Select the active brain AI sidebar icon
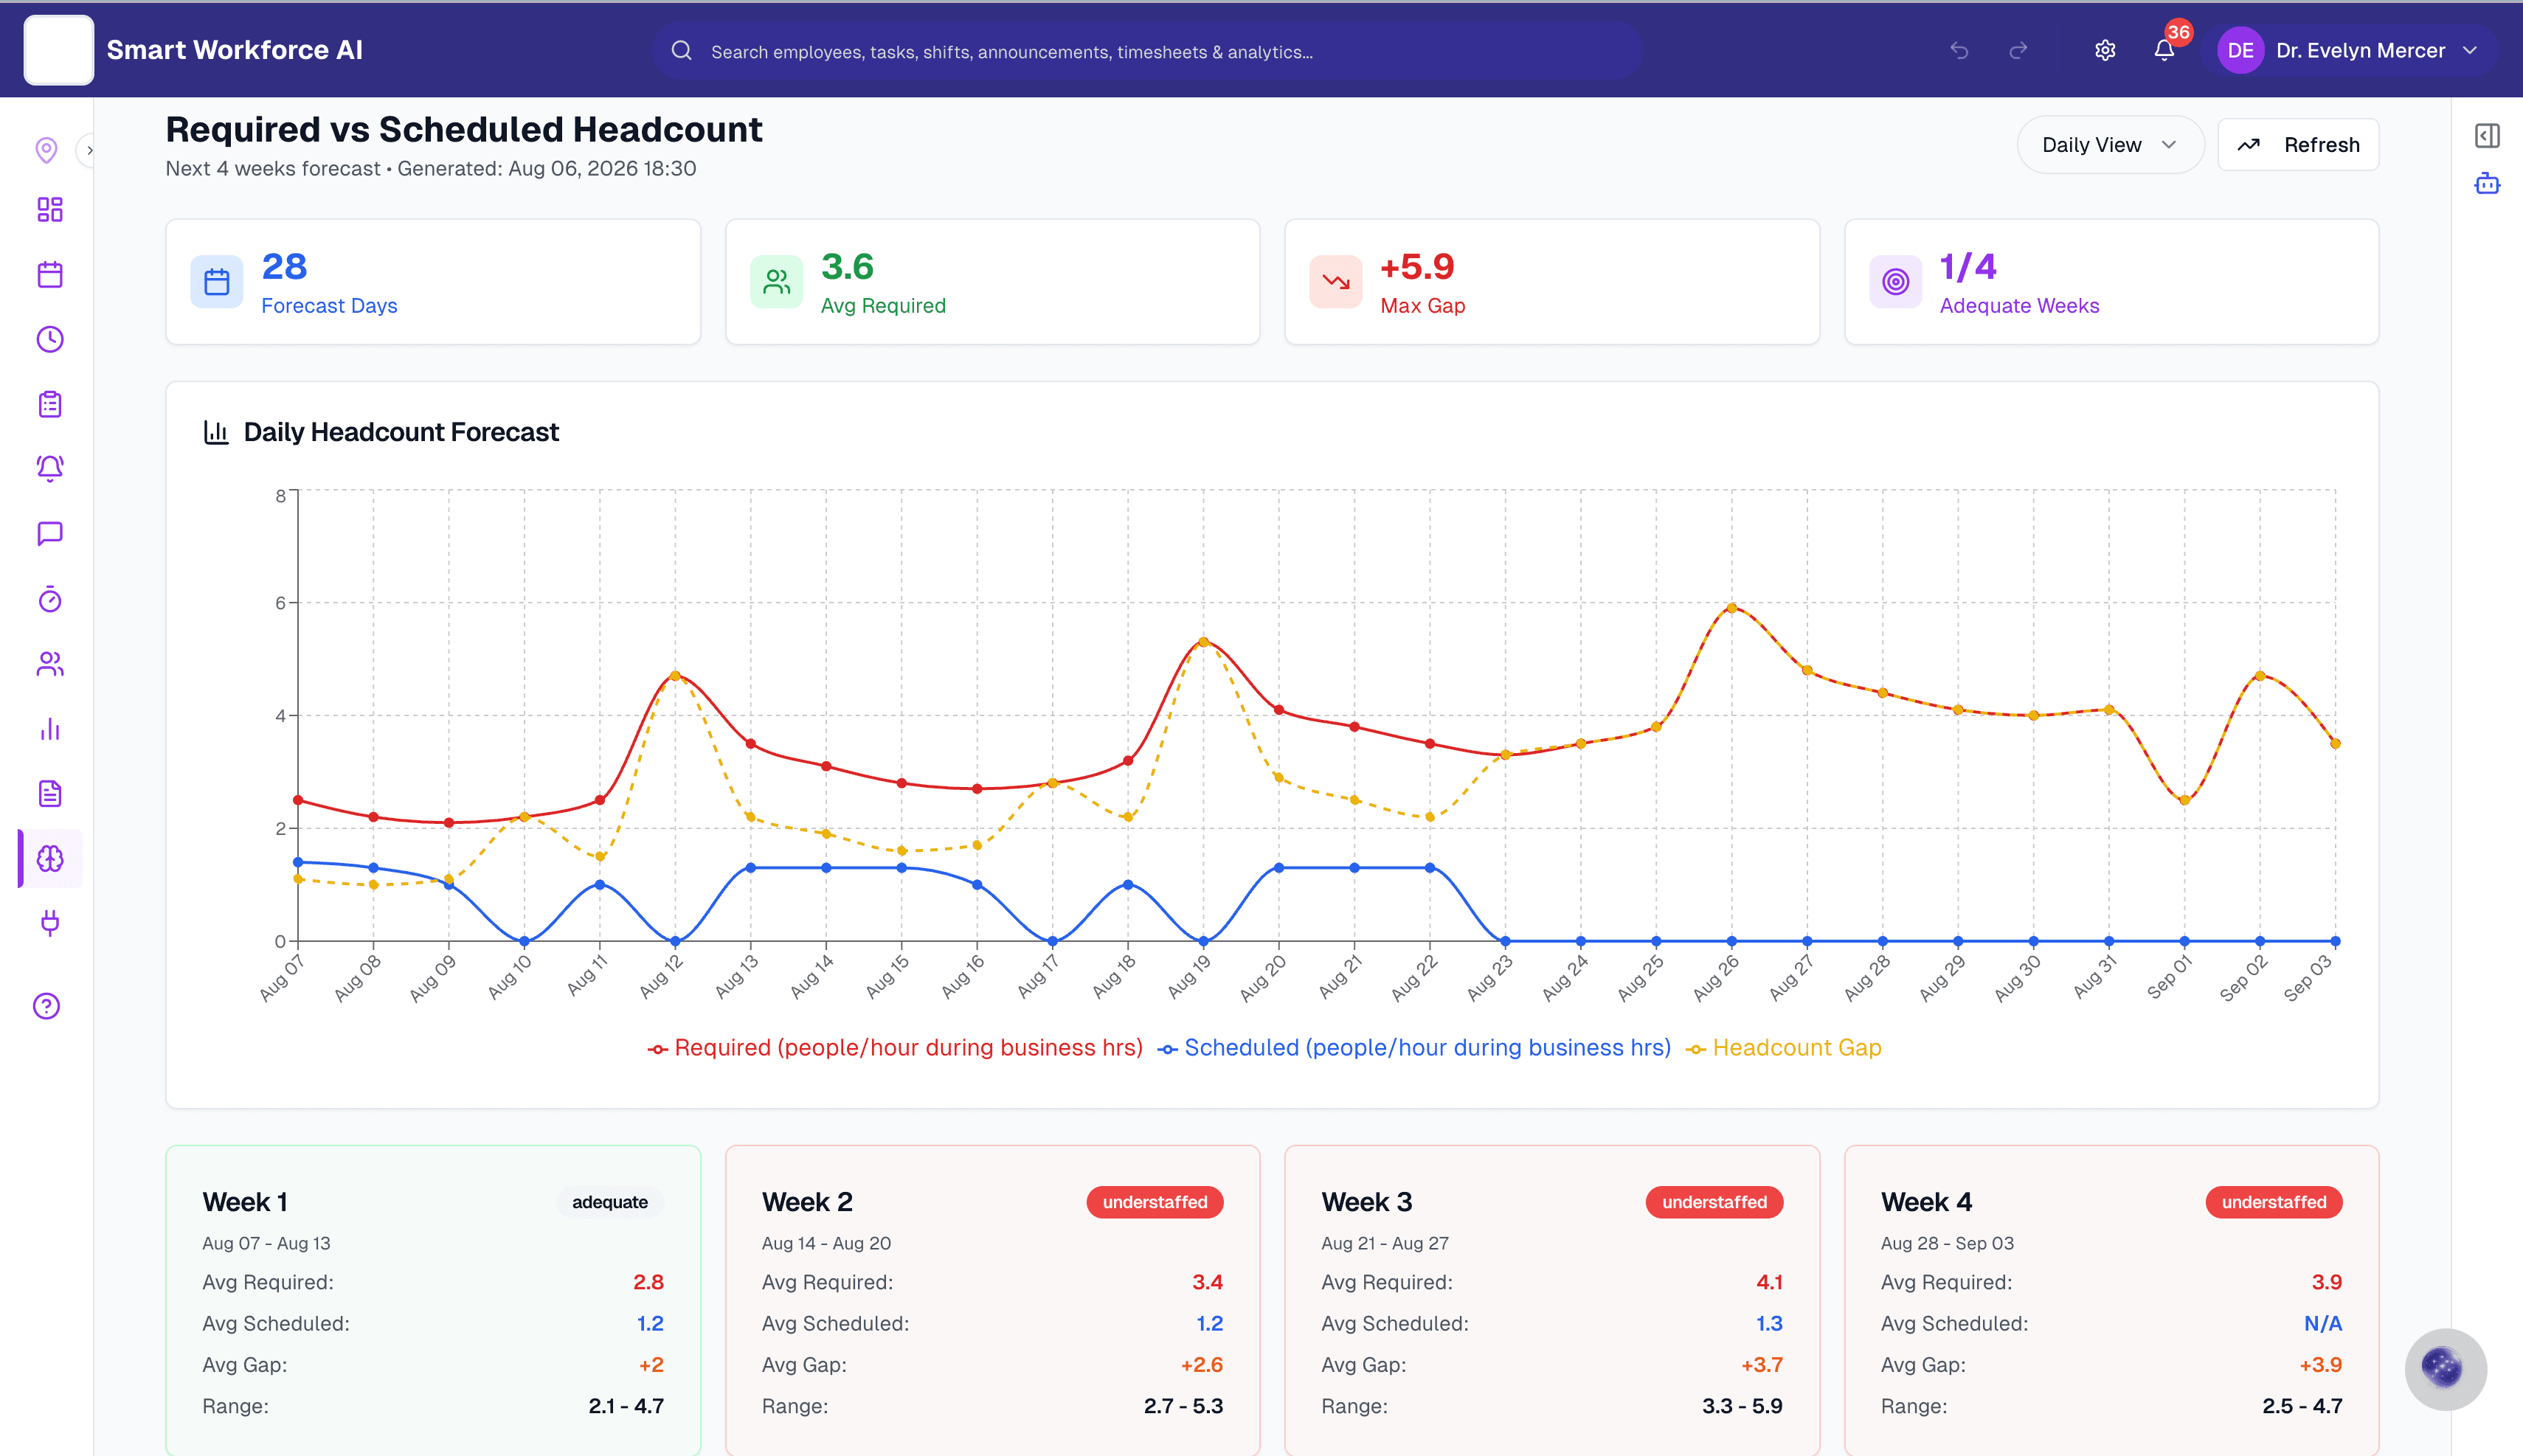Viewport: 2523px width, 1456px height. (50, 858)
